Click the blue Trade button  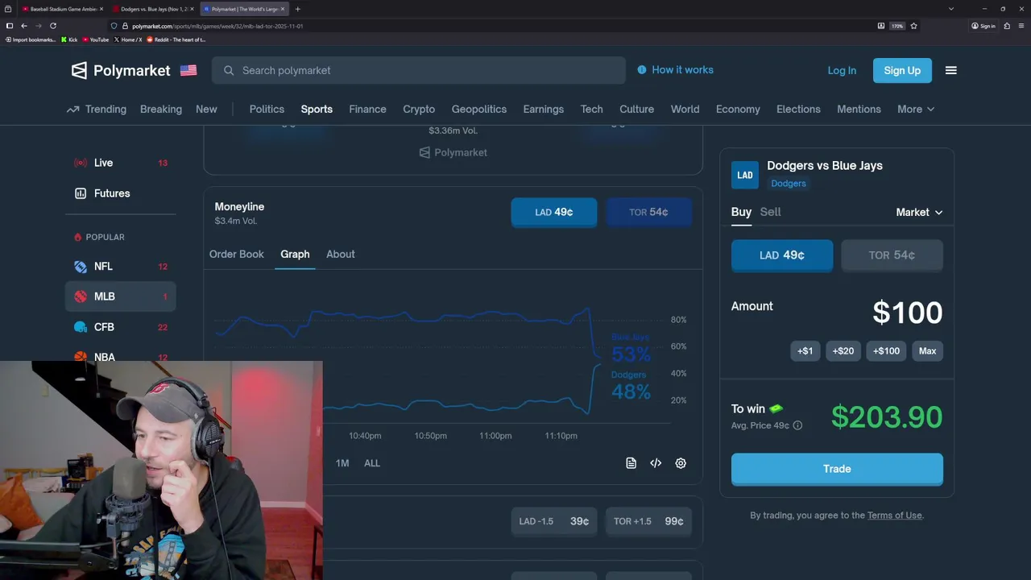pyautogui.click(x=837, y=469)
